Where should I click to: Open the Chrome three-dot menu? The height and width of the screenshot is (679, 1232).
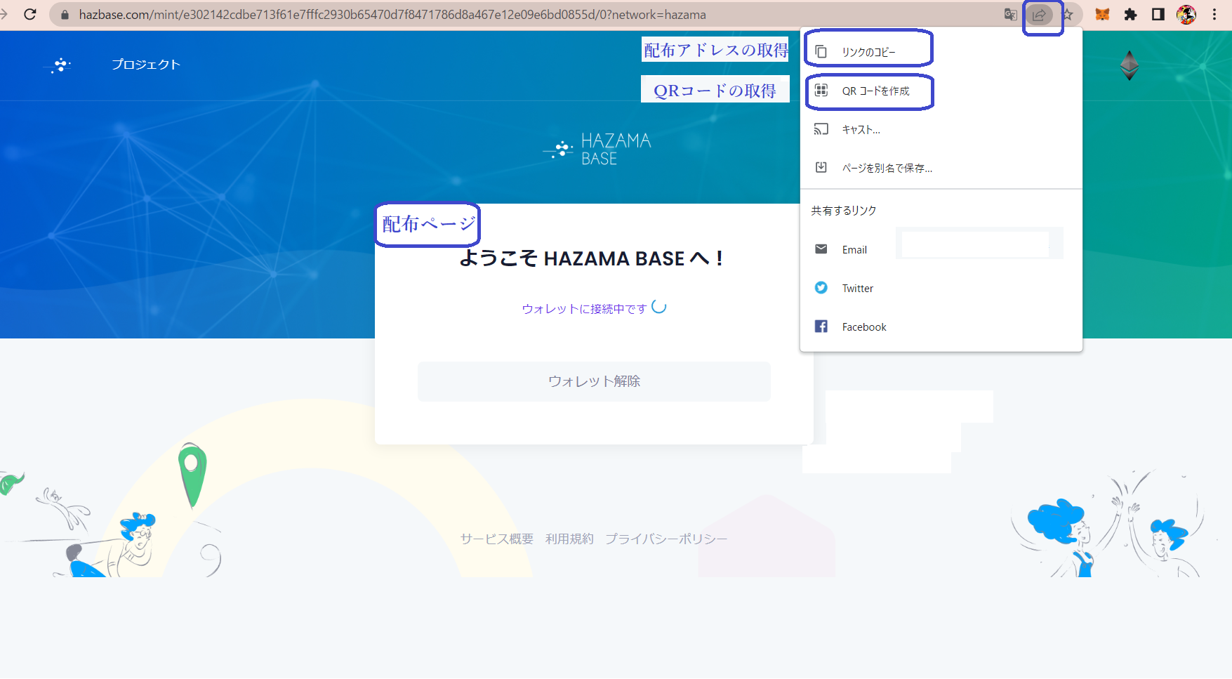coord(1214,14)
